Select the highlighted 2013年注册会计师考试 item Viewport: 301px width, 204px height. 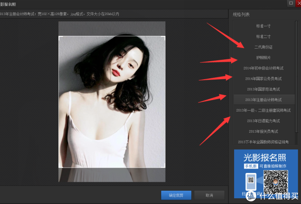[x=263, y=100]
